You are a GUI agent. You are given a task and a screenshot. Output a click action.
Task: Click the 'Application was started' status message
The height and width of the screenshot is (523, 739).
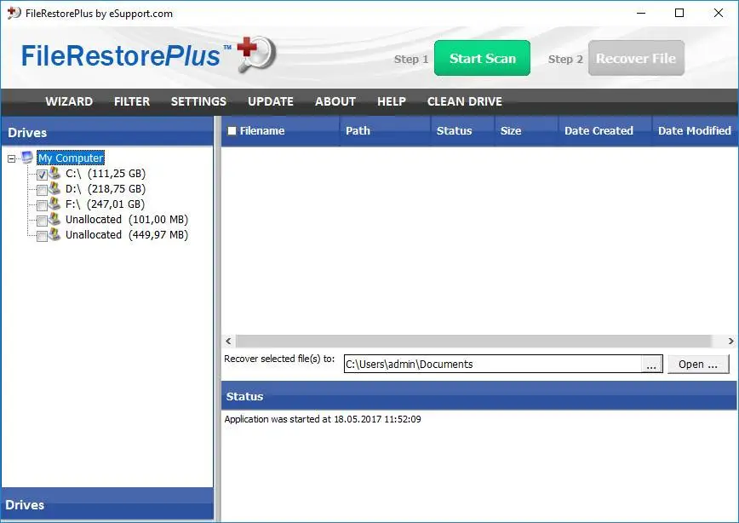(323, 419)
